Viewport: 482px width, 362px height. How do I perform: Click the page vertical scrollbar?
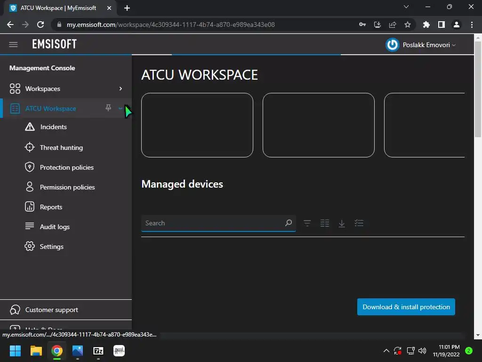tap(478, 89)
